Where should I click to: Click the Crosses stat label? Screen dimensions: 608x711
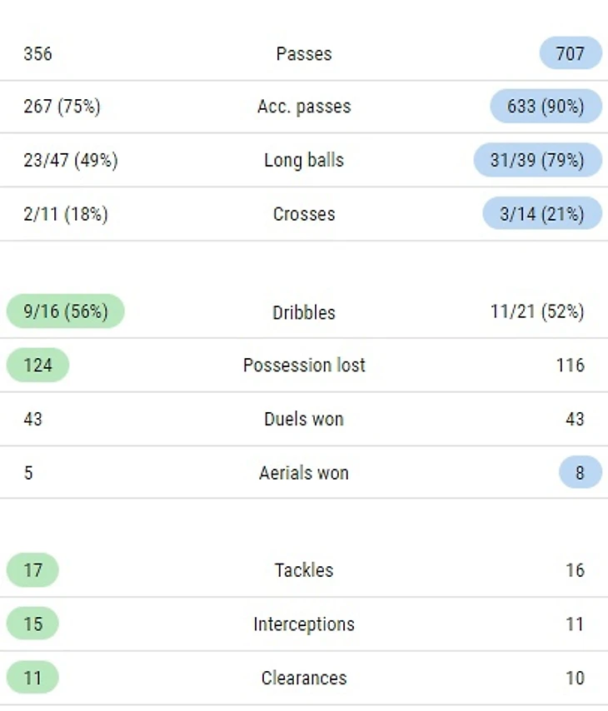pyautogui.click(x=304, y=214)
